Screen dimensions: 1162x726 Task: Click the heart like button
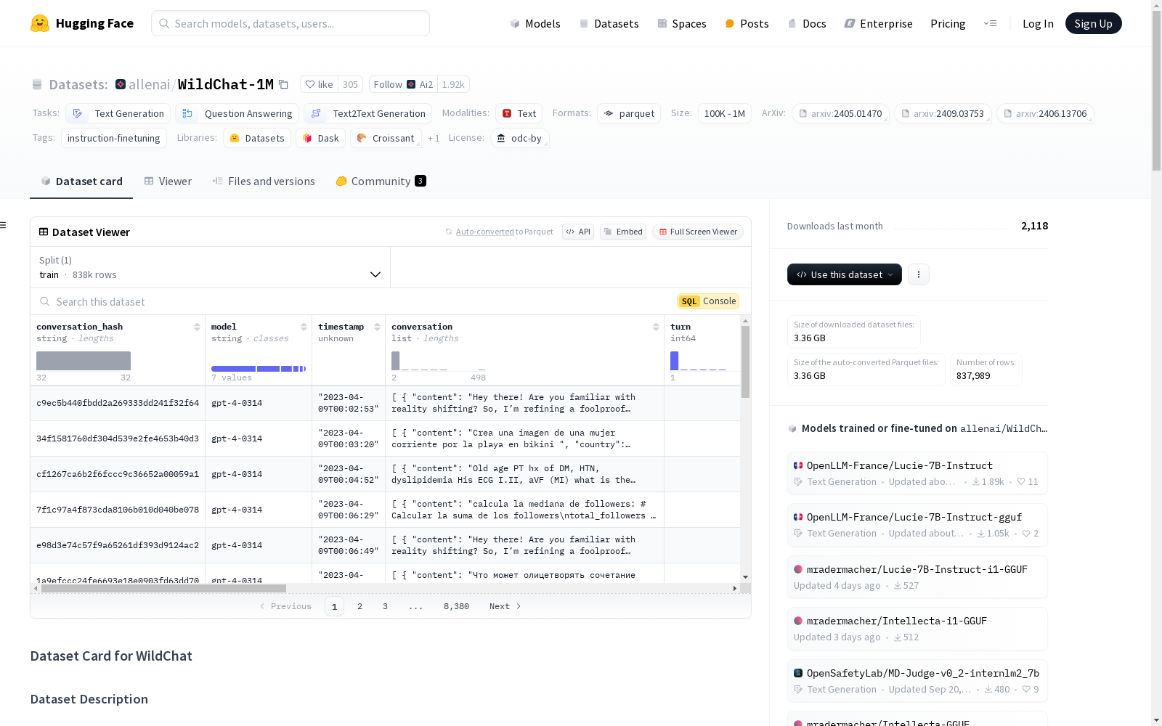click(x=319, y=84)
